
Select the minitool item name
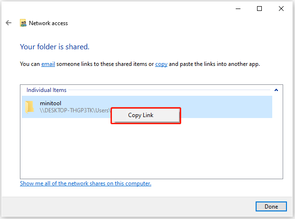[50, 103]
